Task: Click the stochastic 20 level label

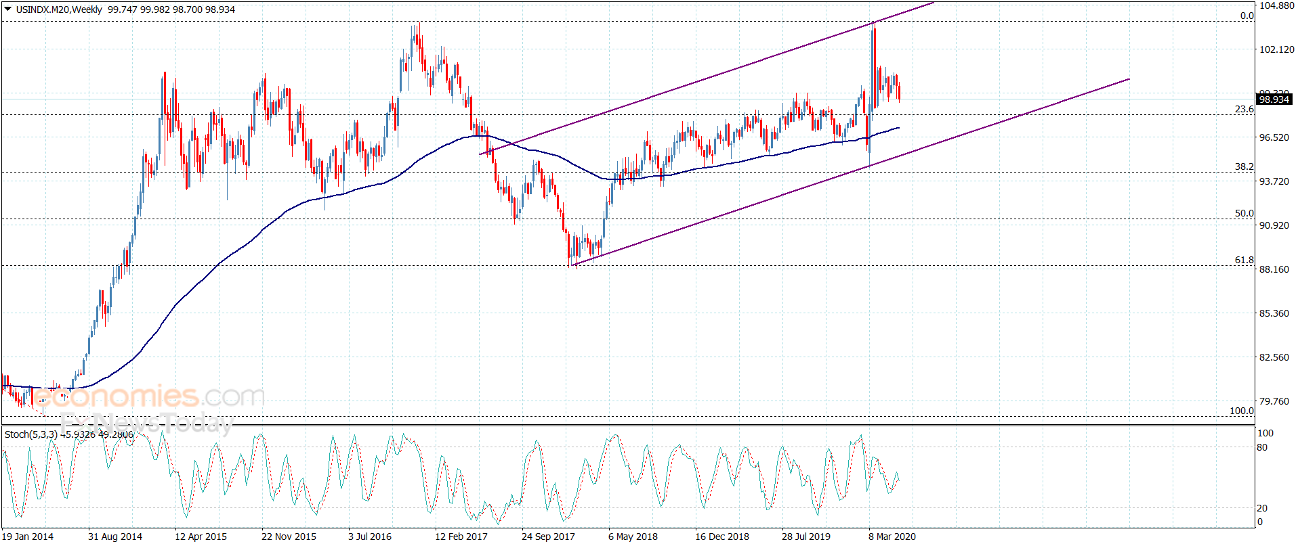Action: point(1262,508)
